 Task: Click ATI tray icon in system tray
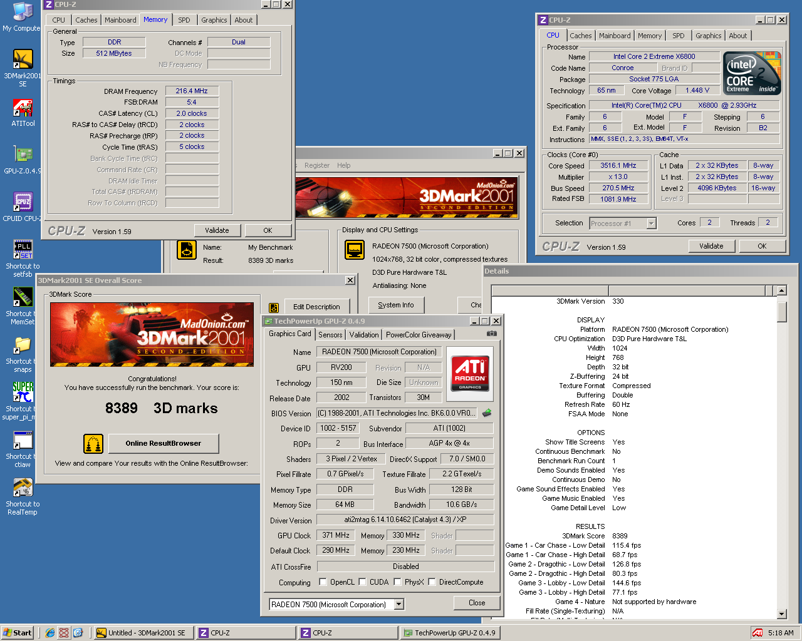[758, 633]
